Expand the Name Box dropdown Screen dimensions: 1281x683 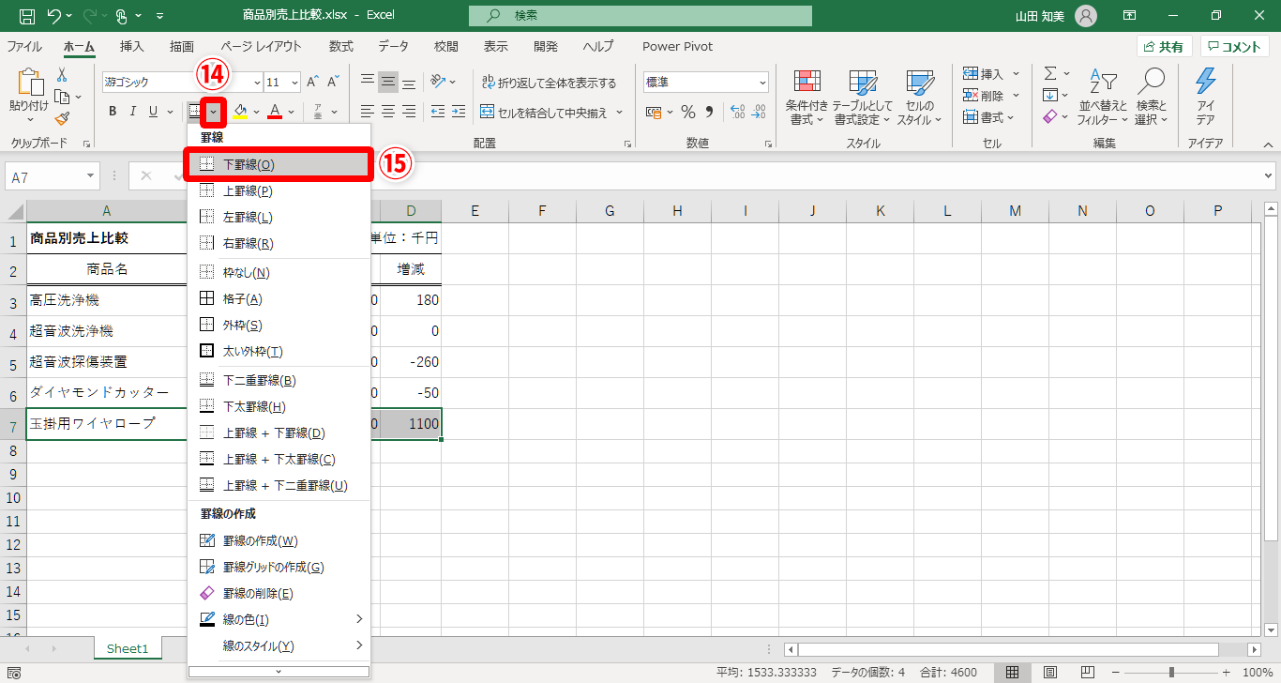90,175
